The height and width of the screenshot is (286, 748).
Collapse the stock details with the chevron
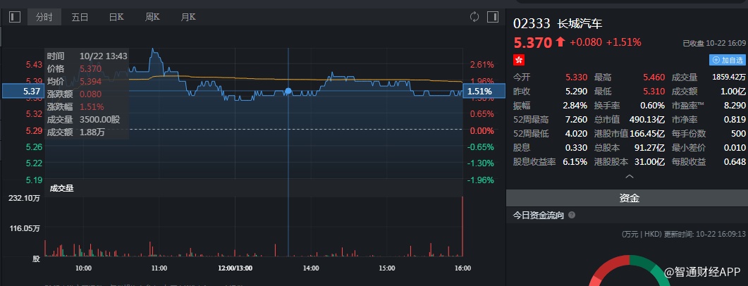click(x=629, y=177)
